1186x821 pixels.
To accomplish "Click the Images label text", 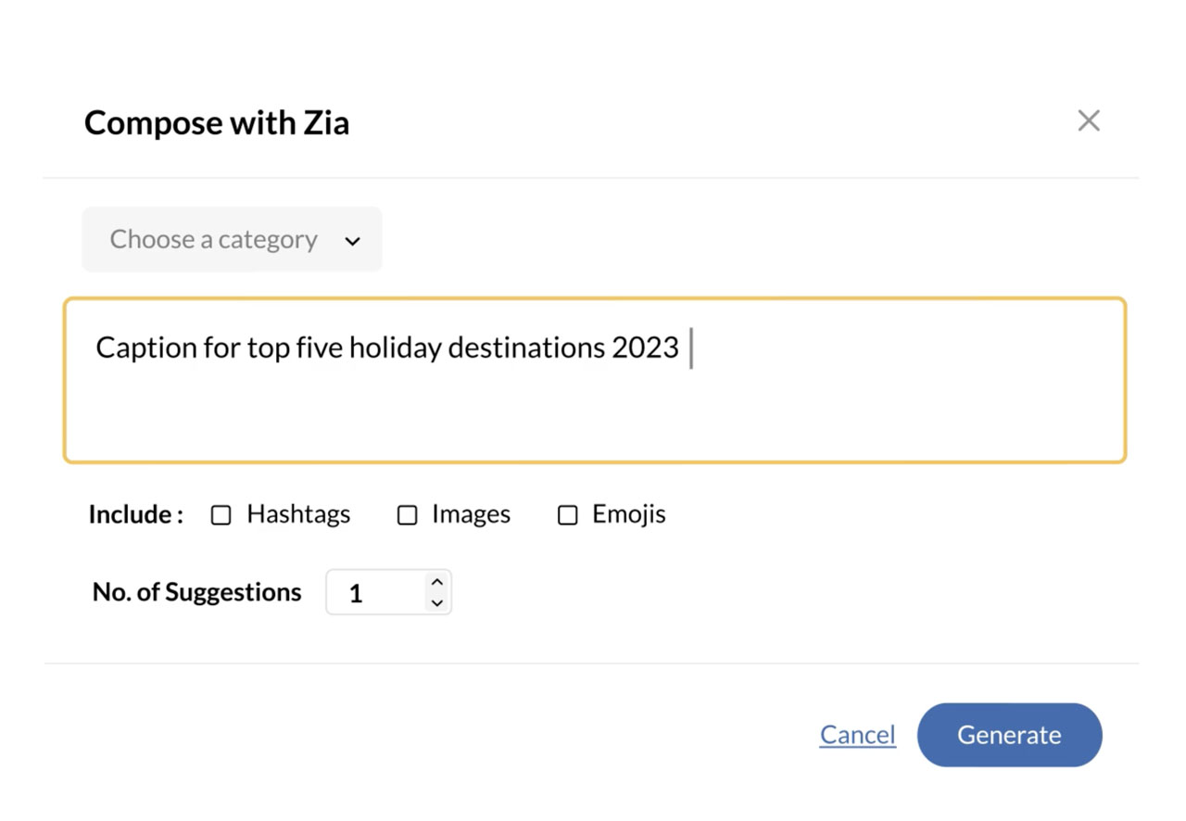I will [x=471, y=514].
